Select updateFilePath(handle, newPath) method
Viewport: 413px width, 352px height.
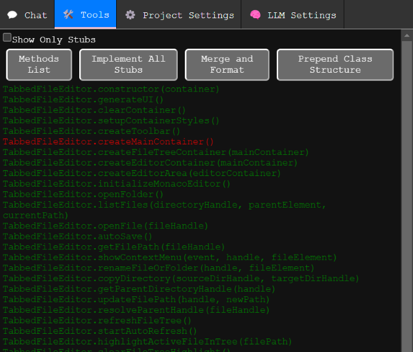pyautogui.click(x=136, y=300)
